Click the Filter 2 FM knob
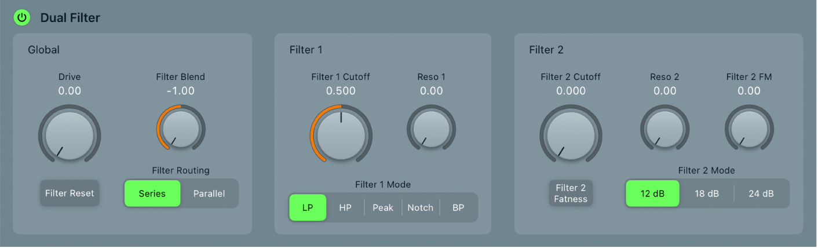The height and width of the screenshot is (248, 818). click(x=749, y=128)
